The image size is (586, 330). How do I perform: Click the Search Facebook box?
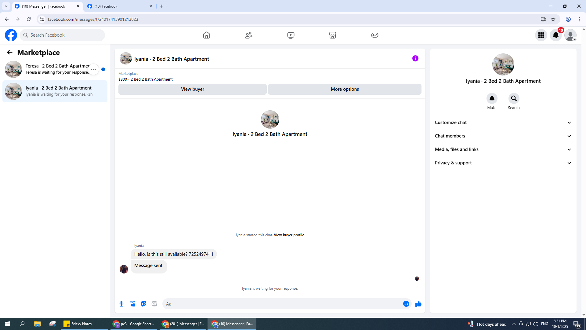(x=62, y=35)
